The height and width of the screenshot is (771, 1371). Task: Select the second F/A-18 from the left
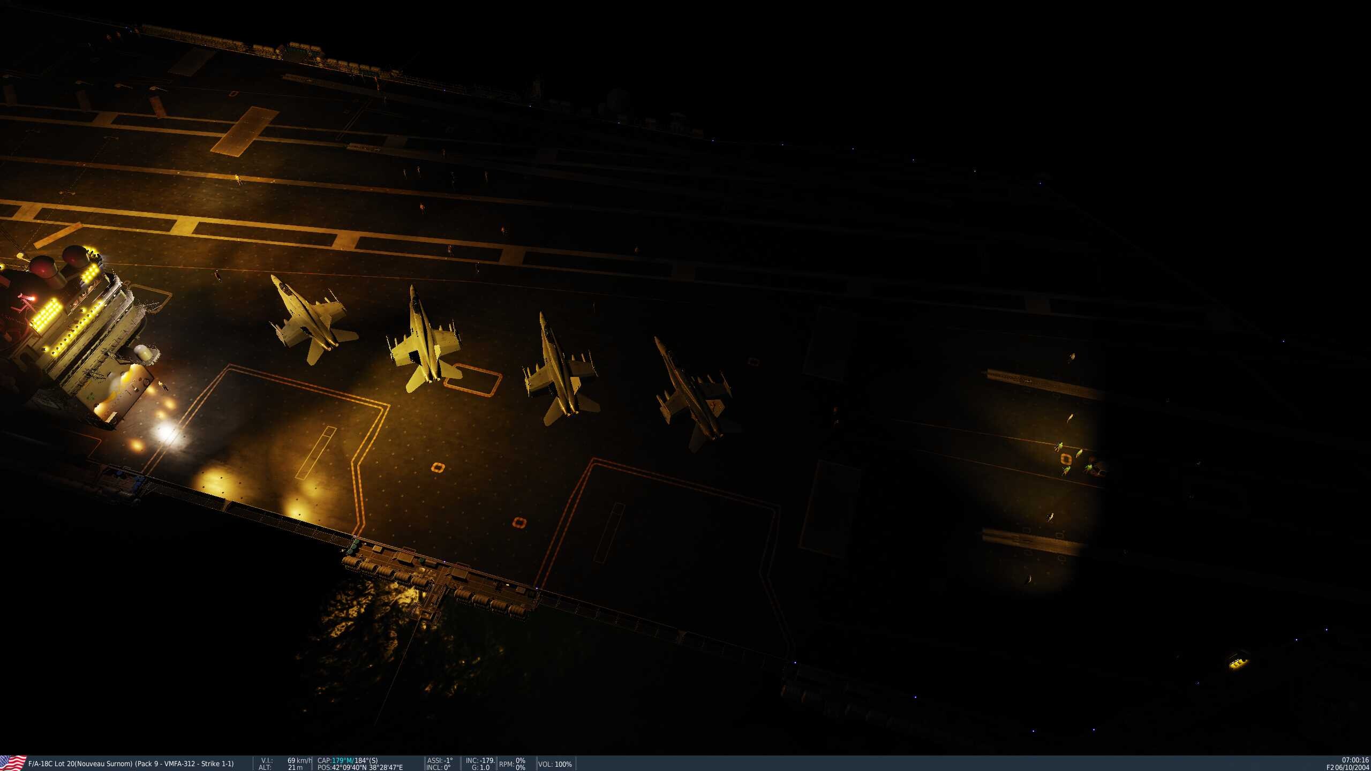(x=424, y=339)
